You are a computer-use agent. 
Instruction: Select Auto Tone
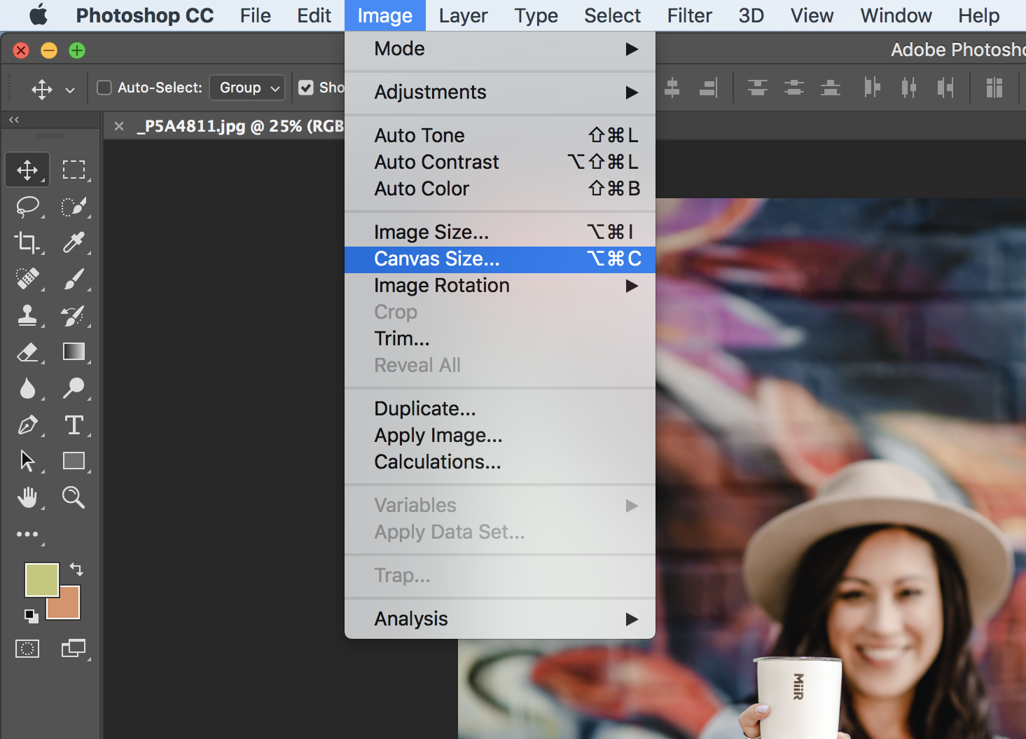pyautogui.click(x=500, y=135)
